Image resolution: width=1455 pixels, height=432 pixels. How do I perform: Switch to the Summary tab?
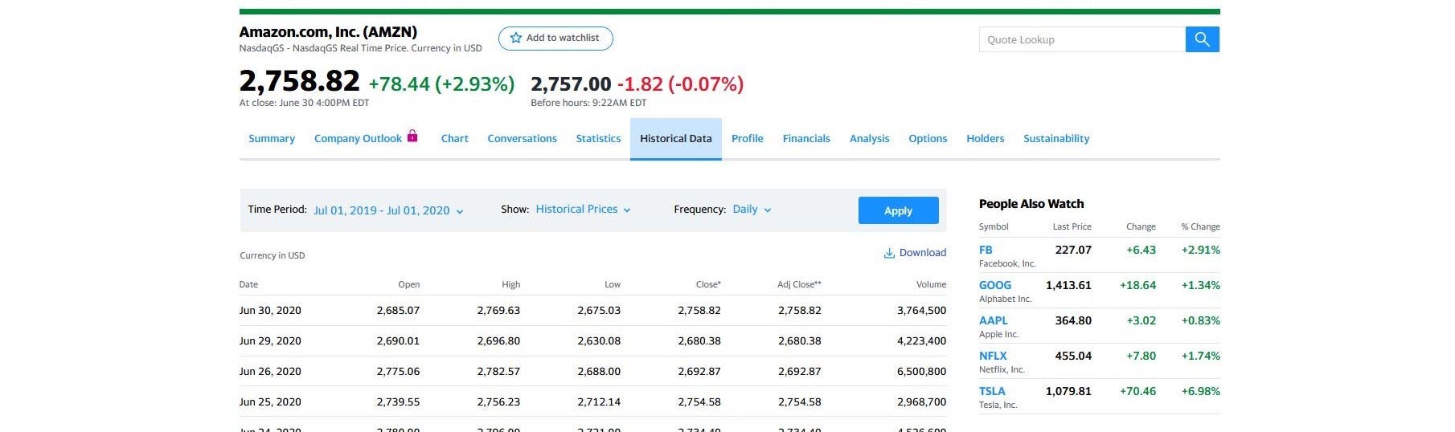[x=272, y=139]
